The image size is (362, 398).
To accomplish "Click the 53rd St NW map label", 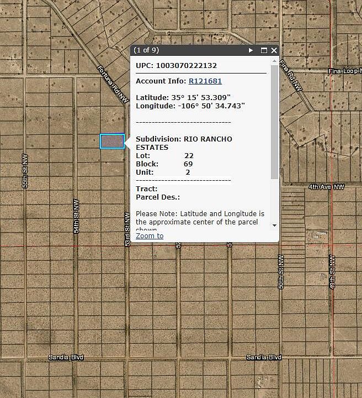I will 127,229.
